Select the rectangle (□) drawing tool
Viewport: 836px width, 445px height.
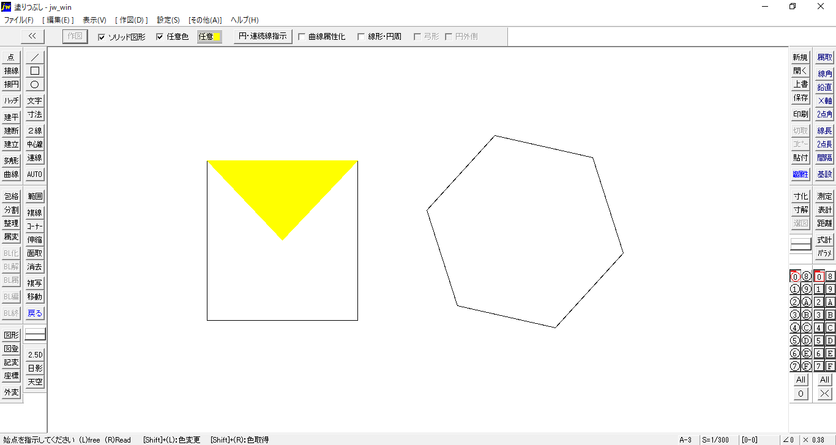tap(35, 71)
